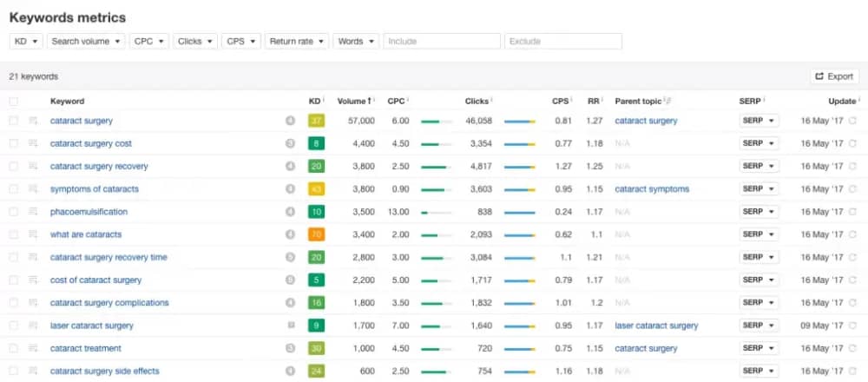Click the Include keywords input field
The image size is (868, 382).
(442, 41)
